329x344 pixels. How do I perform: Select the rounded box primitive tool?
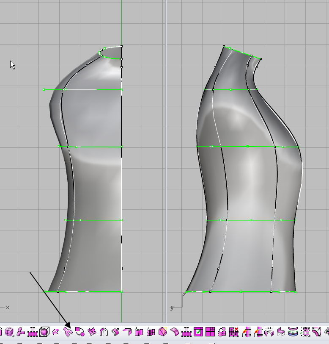pos(9,332)
